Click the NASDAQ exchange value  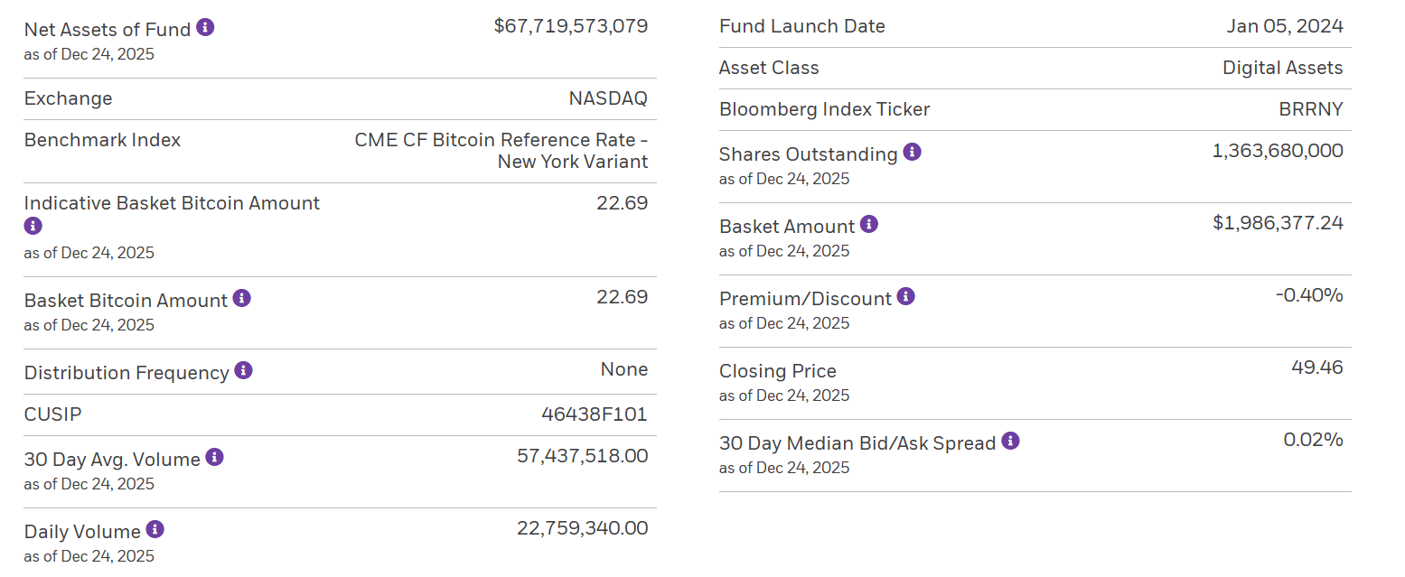click(607, 98)
